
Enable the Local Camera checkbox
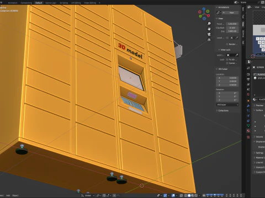[227, 38]
